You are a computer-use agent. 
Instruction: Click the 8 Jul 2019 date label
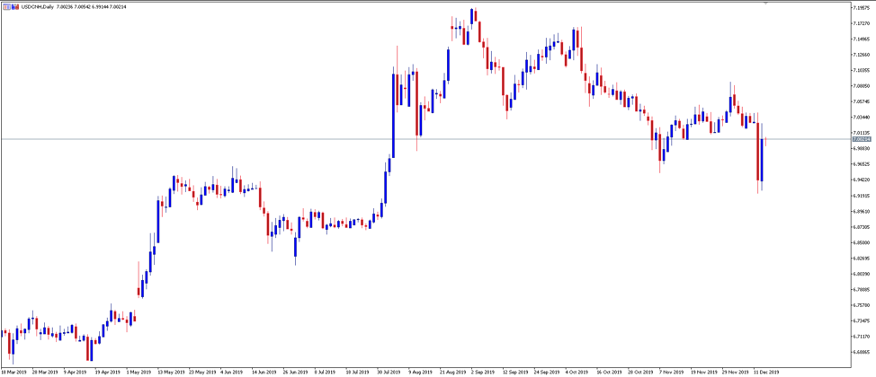326,372
